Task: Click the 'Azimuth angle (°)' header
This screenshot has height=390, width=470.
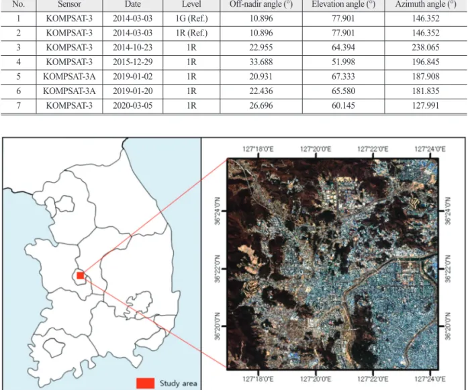Action: [x=426, y=4]
